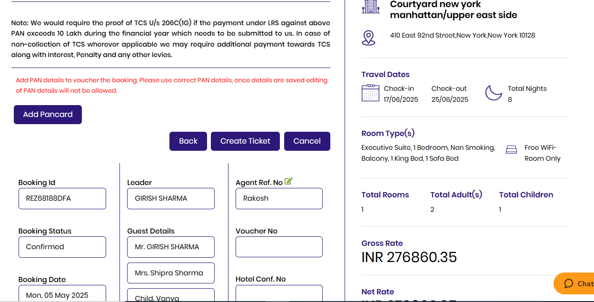
Task: Edit Agent Ref. No using pencil icon
Action: point(288,181)
